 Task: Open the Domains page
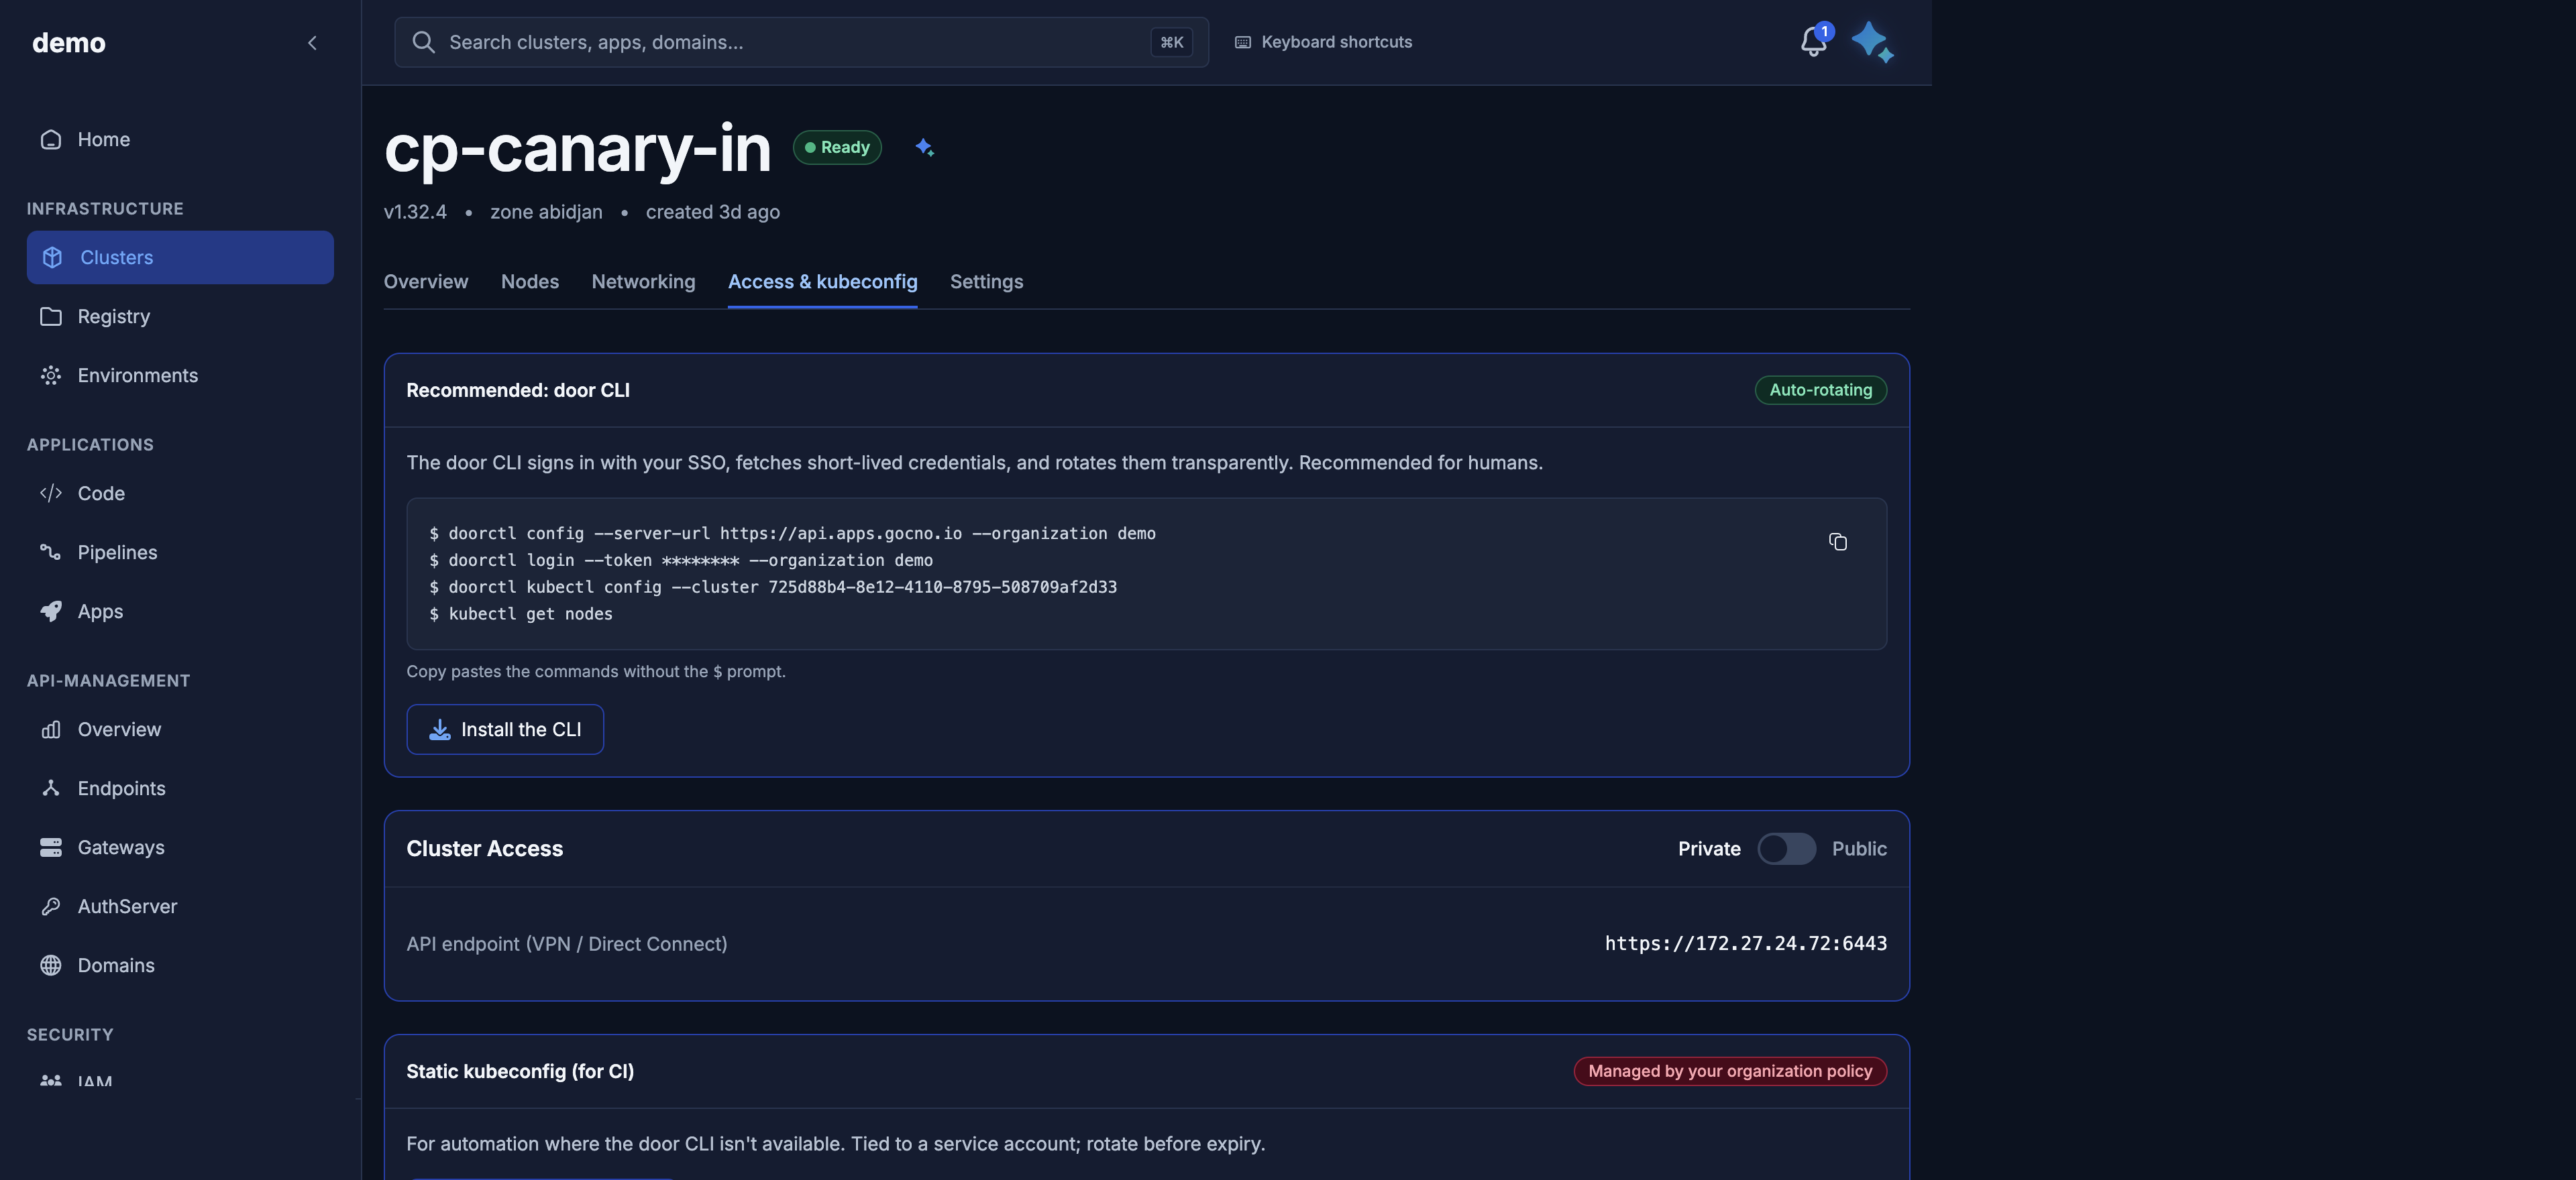click(x=180, y=964)
